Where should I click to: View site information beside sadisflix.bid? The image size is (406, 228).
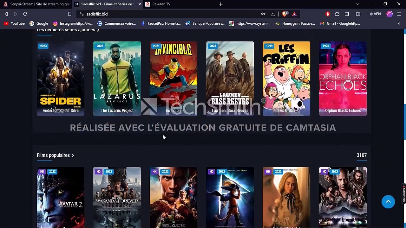coord(82,14)
